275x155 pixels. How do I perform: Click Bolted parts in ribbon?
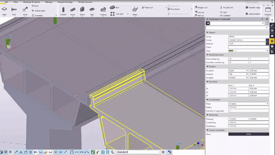tap(39, 11)
